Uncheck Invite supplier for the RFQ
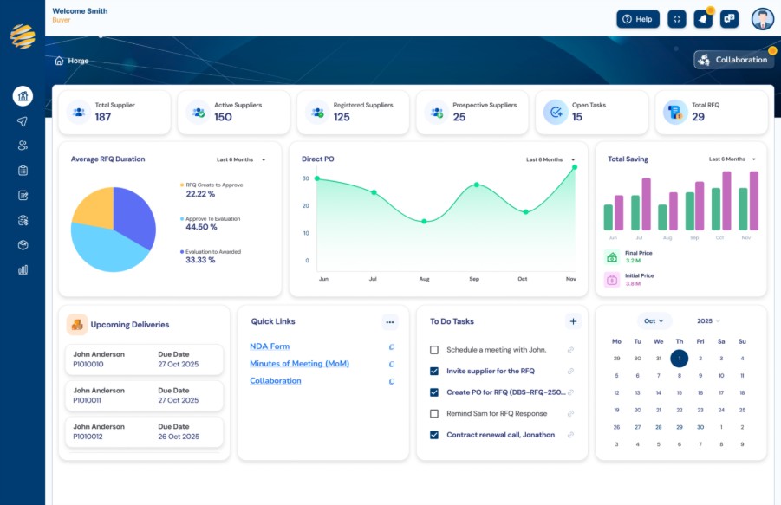This screenshot has width=781, height=505. pos(434,371)
